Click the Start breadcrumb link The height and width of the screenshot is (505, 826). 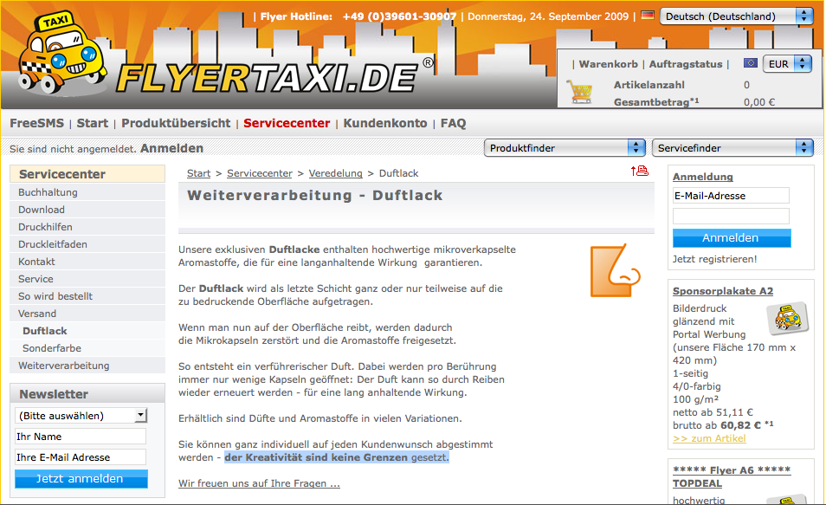(198, 173)
